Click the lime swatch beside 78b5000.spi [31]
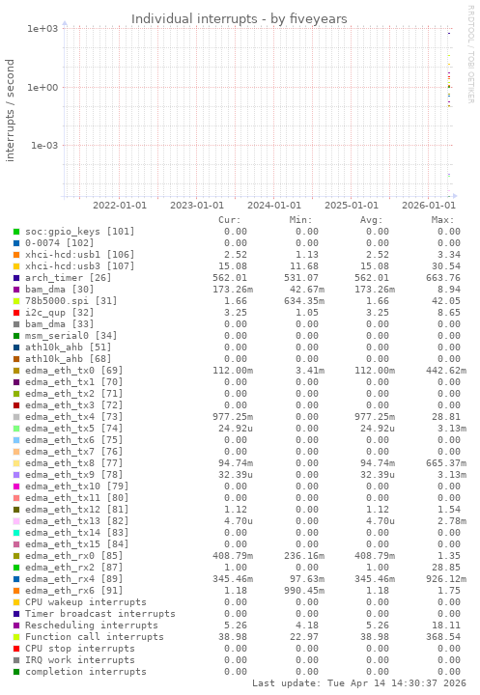Viewport: 480px width, 695px height. pyautogui.click(x=16, y=301)
